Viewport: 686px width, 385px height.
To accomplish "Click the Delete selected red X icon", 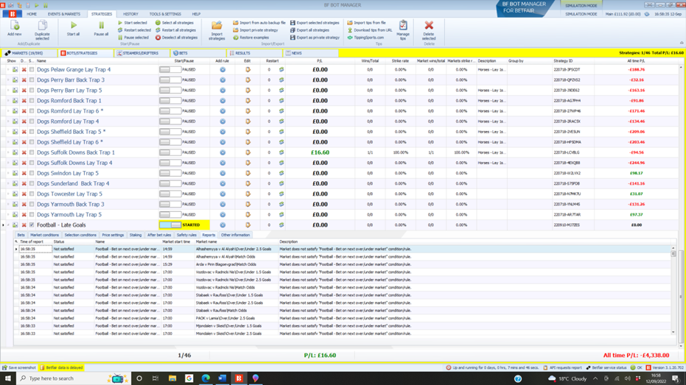I will (x=429, y=25).
